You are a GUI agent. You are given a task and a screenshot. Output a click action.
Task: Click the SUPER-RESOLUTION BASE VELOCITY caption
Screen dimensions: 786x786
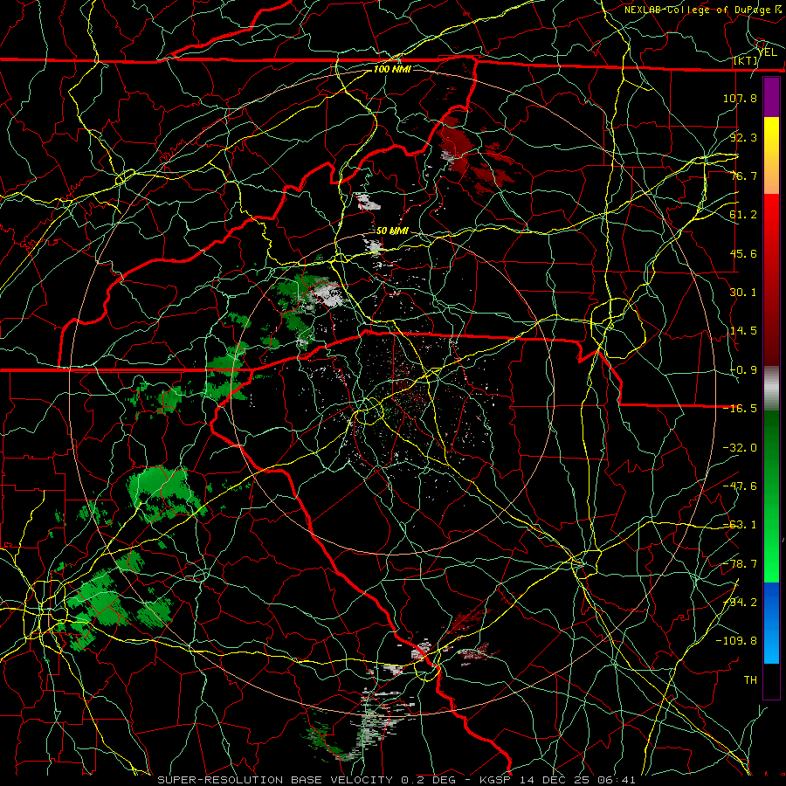[396, 780]
